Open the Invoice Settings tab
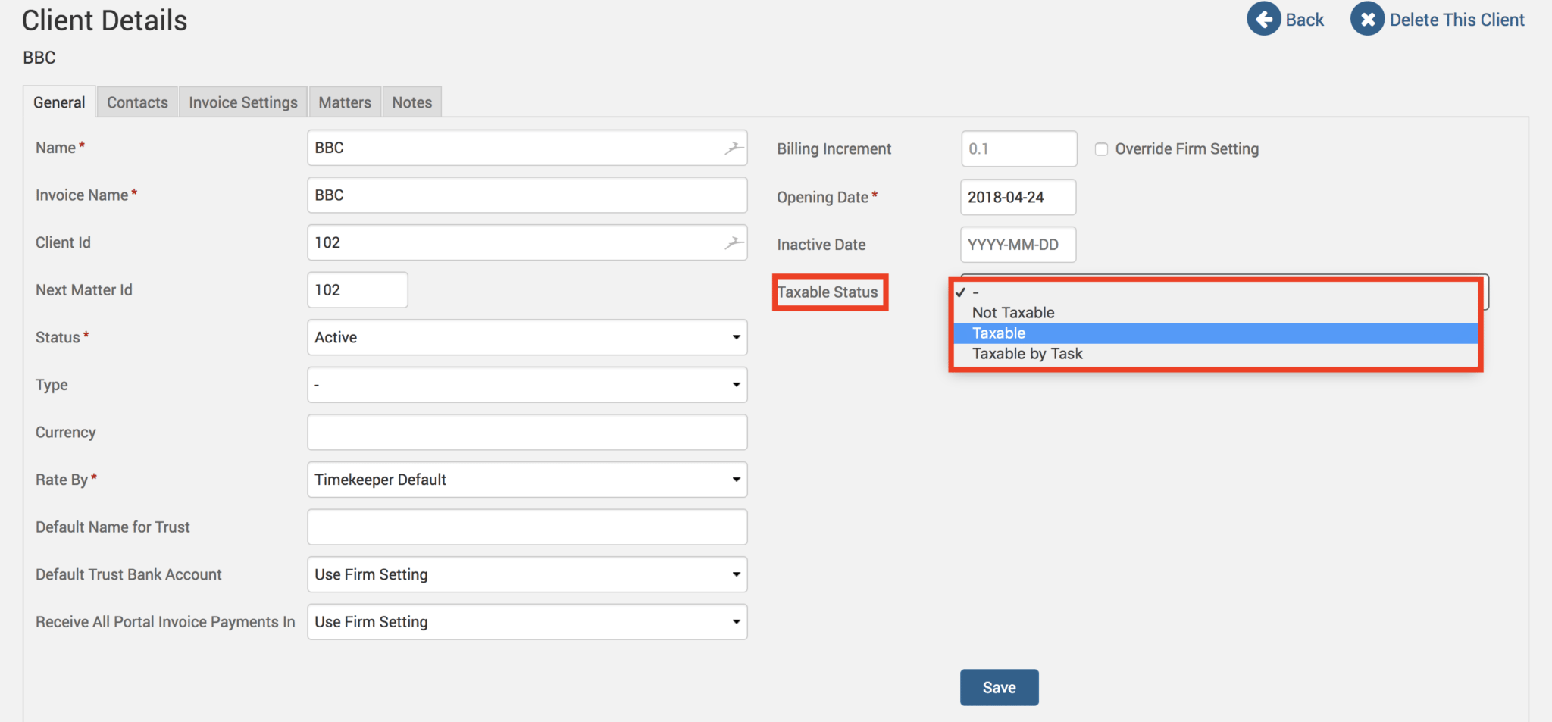Screen dimensions: 1552x722 coord(242,102)
